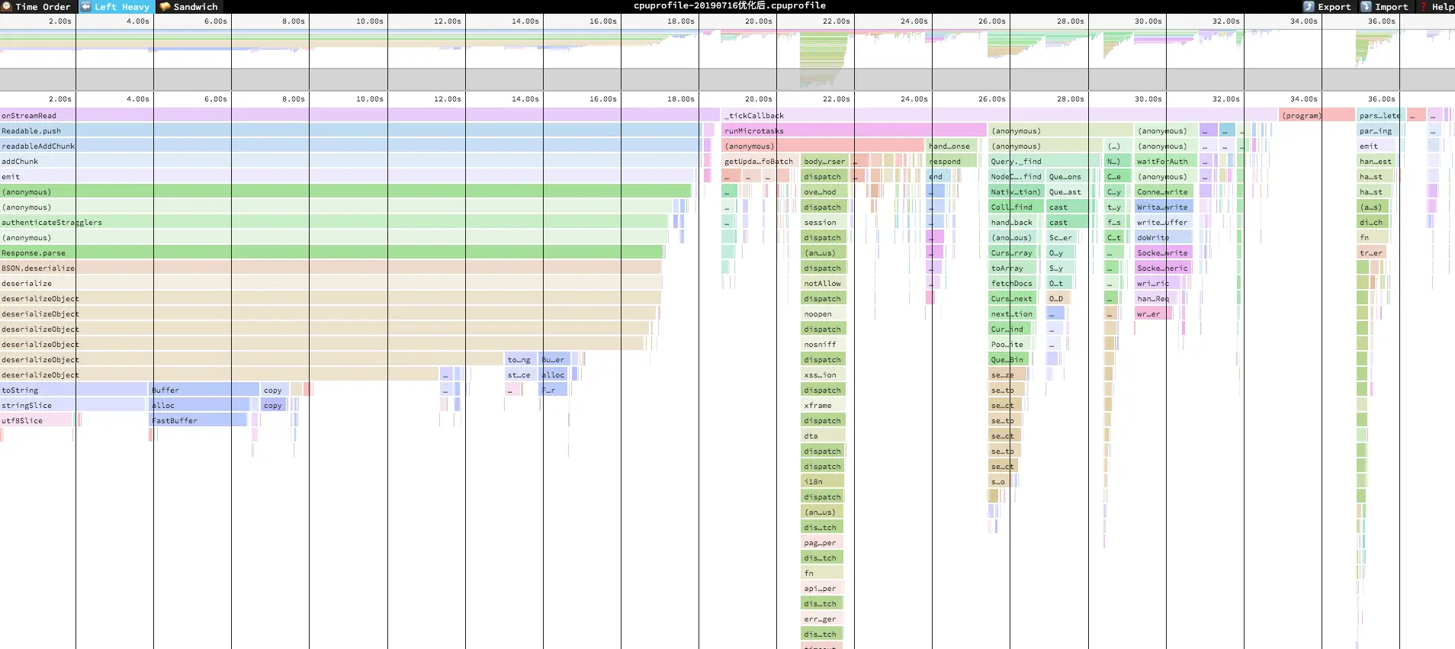Select the noopen frame

(x=823, y=313)
